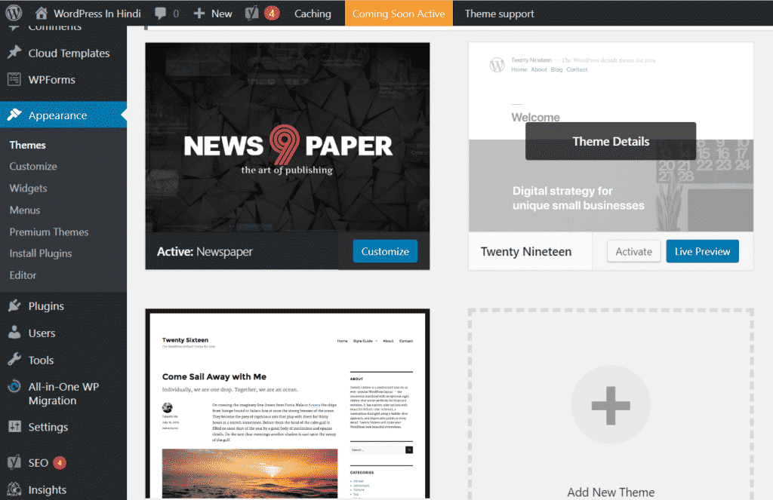Click the red 4 notification badge in admin bar

point(272,14)
